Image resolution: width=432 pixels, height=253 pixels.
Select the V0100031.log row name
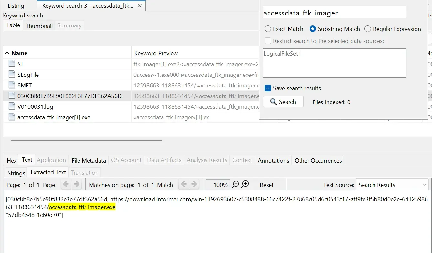pyautogui.click(x=35, y=106)
